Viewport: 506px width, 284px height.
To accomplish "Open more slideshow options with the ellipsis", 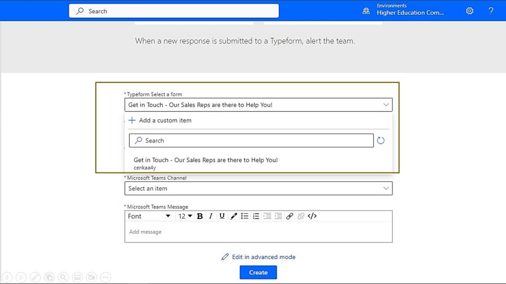I will (106, 277).
